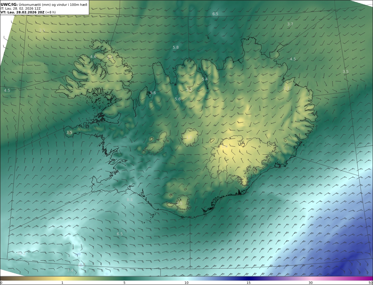Click the colorbar tick label "15"

[x=249, y=283]
